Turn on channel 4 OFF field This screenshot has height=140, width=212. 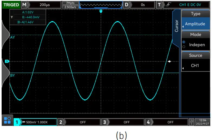[x=170, y=122]
